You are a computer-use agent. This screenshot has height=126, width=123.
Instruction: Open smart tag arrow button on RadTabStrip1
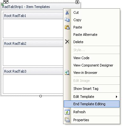[77, 2]
